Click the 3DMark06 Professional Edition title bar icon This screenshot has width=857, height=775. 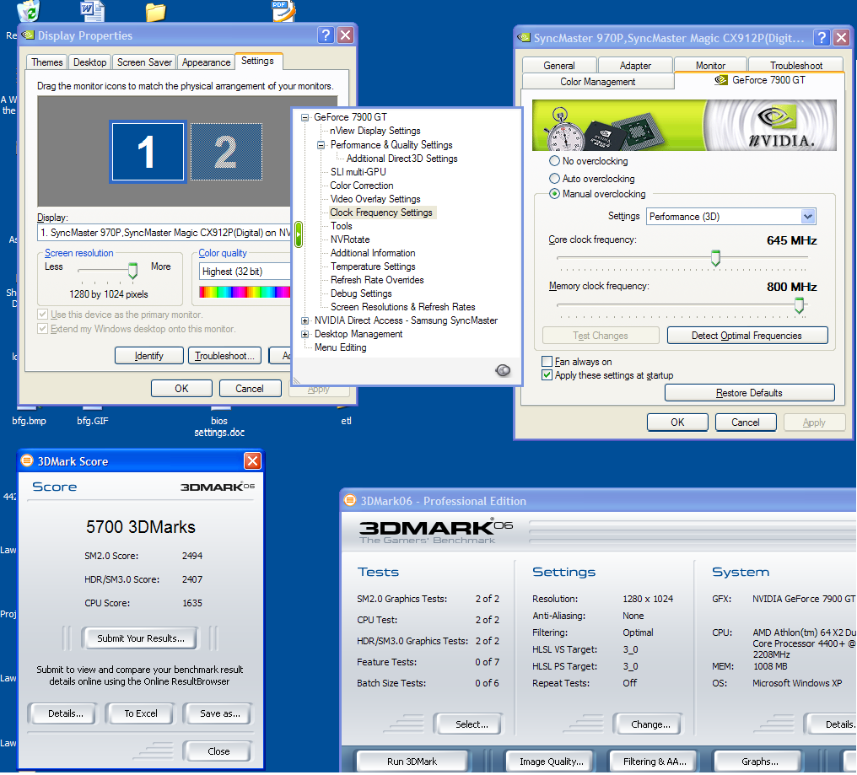click(350, 500)
